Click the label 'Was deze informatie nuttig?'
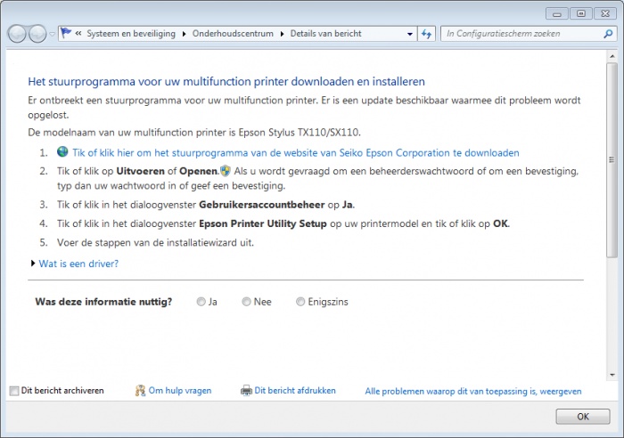Viewport: 624px width, 438px height. tap(103, 302)
